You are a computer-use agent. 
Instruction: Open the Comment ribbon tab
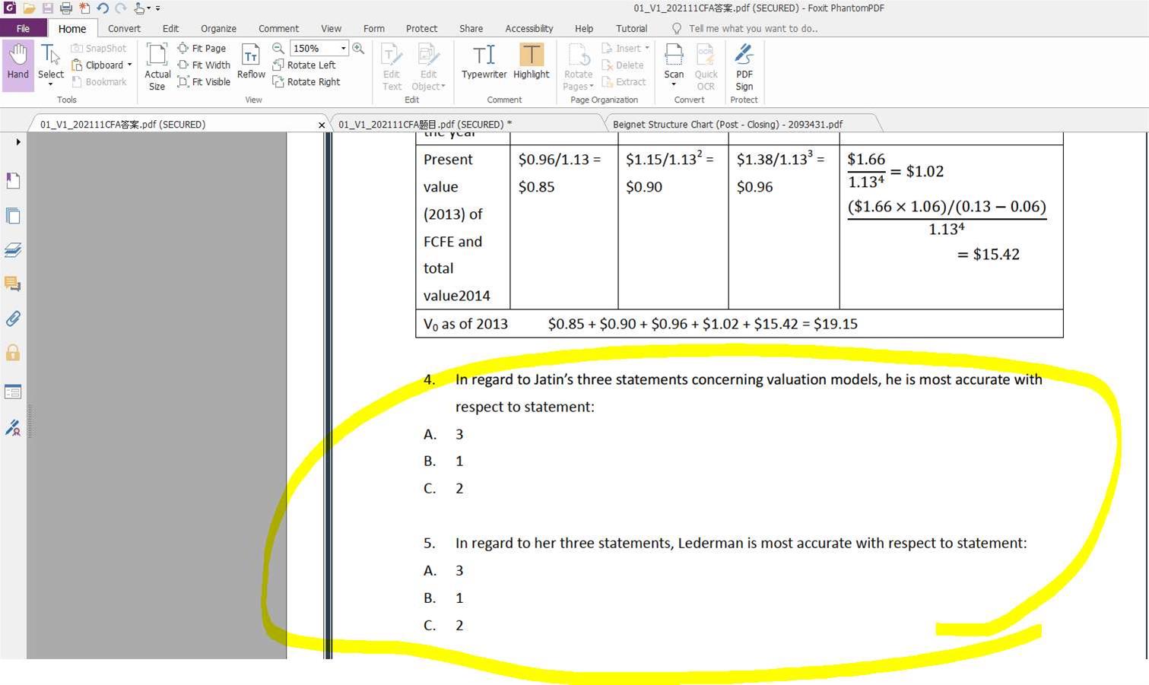pyautogui.click(x=278, y=29)
